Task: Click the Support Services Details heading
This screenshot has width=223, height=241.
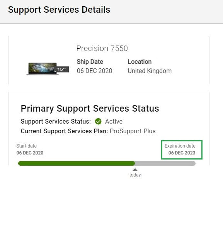Action: 59,10
